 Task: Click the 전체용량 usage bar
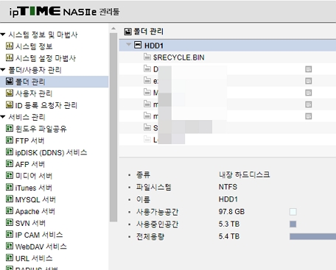pyautogui.click(x=312, y=236)
